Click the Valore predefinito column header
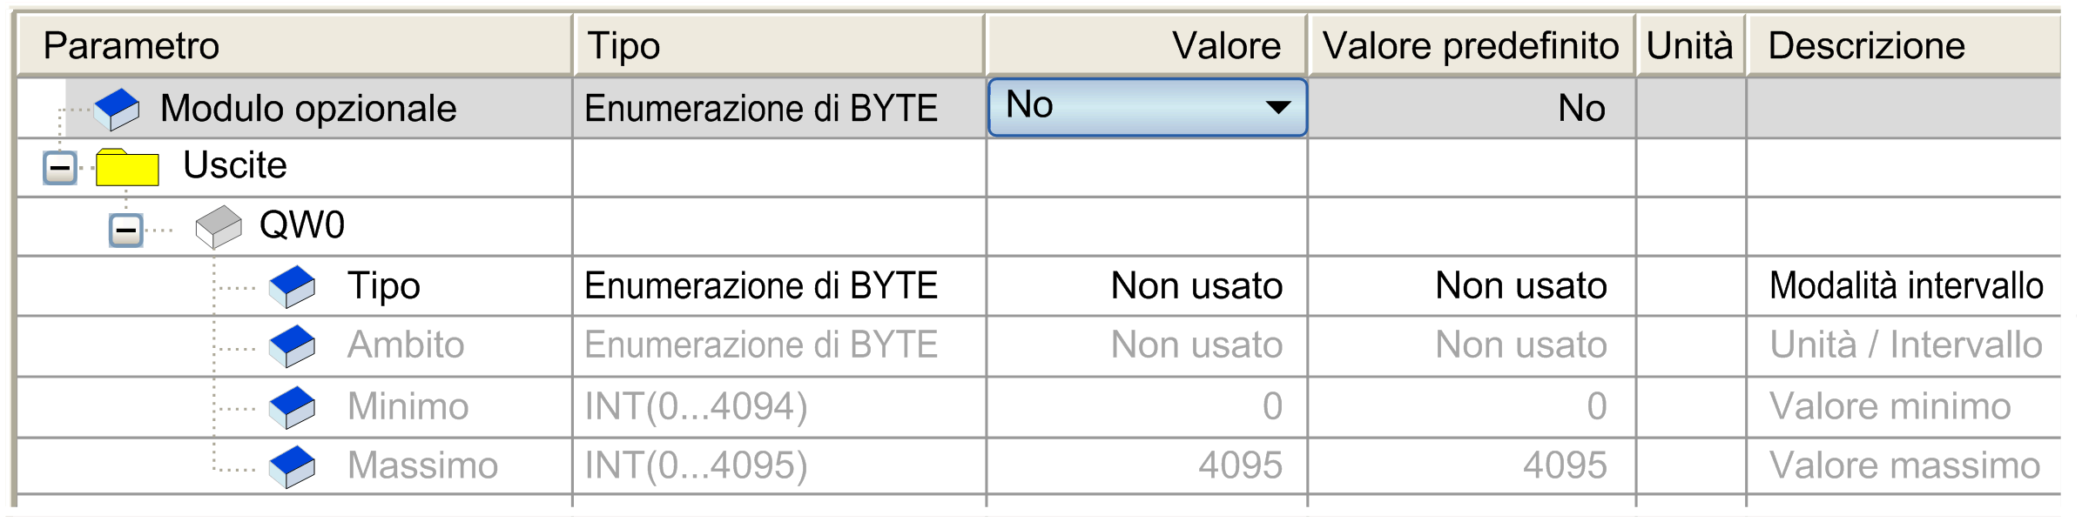Screen dimensions: 2082x522 coord(1470,45)
